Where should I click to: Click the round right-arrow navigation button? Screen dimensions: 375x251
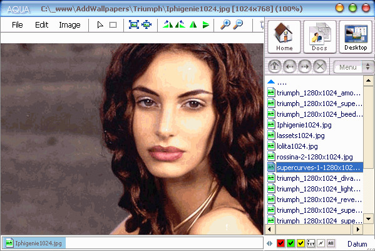coord(305,67)
